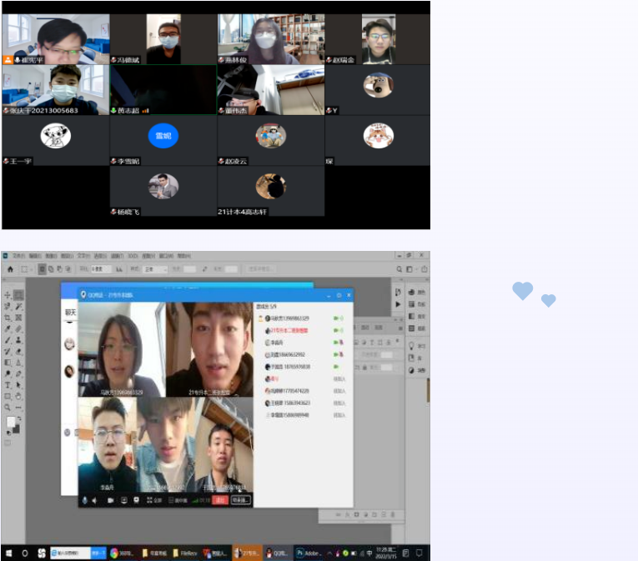Screen dimensions: 638x561
Task: Click the foreground color swatch
Action: 11,423
